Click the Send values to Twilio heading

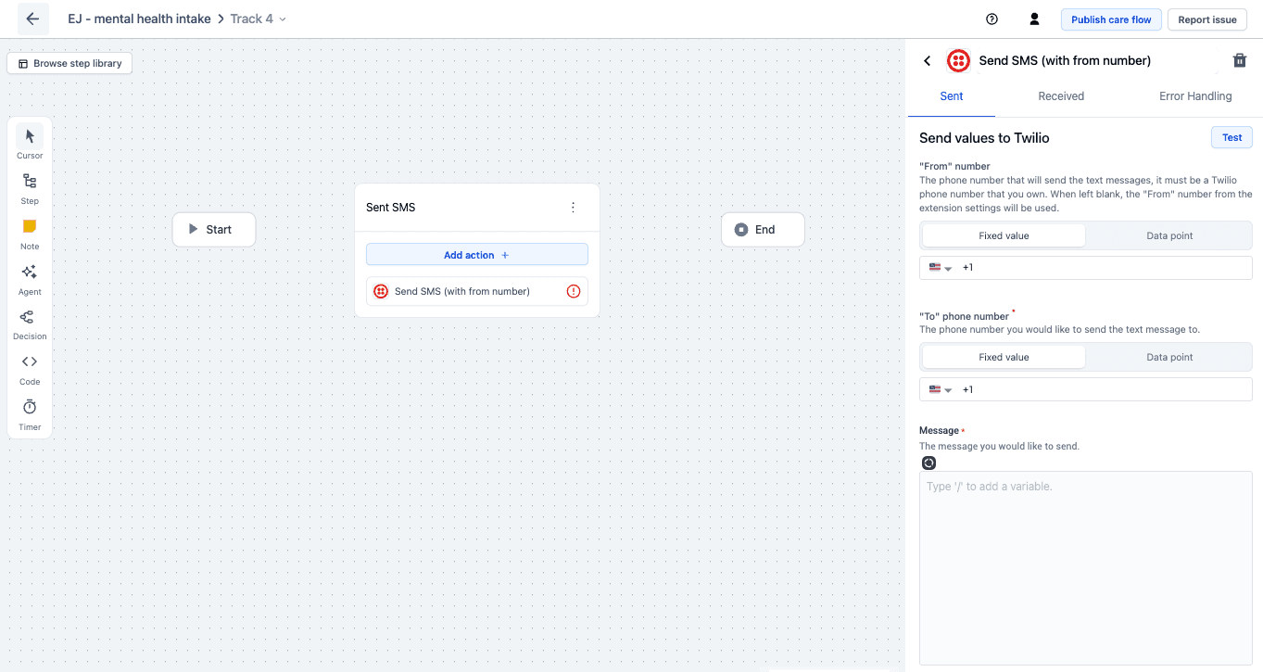tap(984, 138)
